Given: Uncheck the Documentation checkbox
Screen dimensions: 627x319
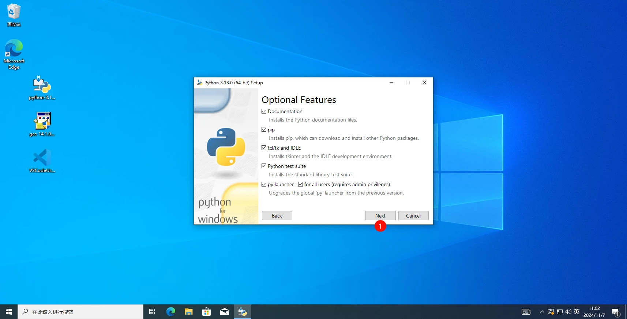Looking at the screenshot, I should click(264, 111).
